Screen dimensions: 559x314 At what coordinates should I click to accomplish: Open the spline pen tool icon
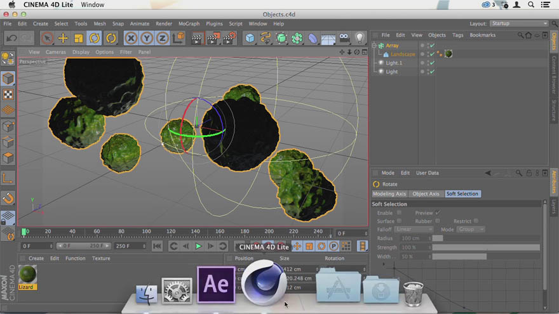(266, 38)
